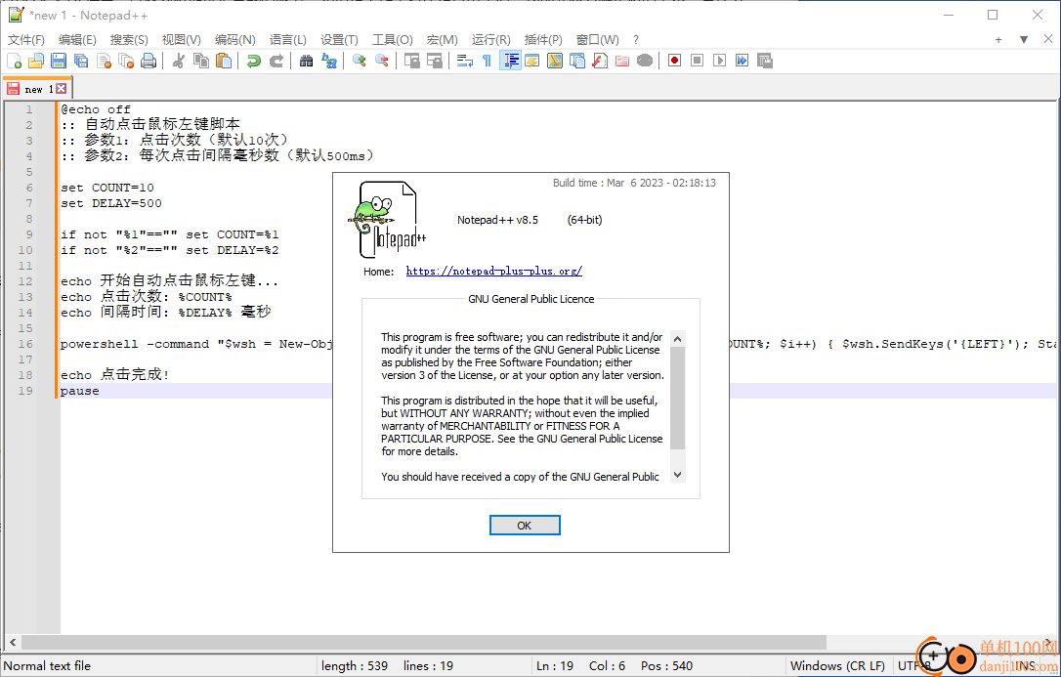Click the 'set COUNT=10' line

click(106, 188)
